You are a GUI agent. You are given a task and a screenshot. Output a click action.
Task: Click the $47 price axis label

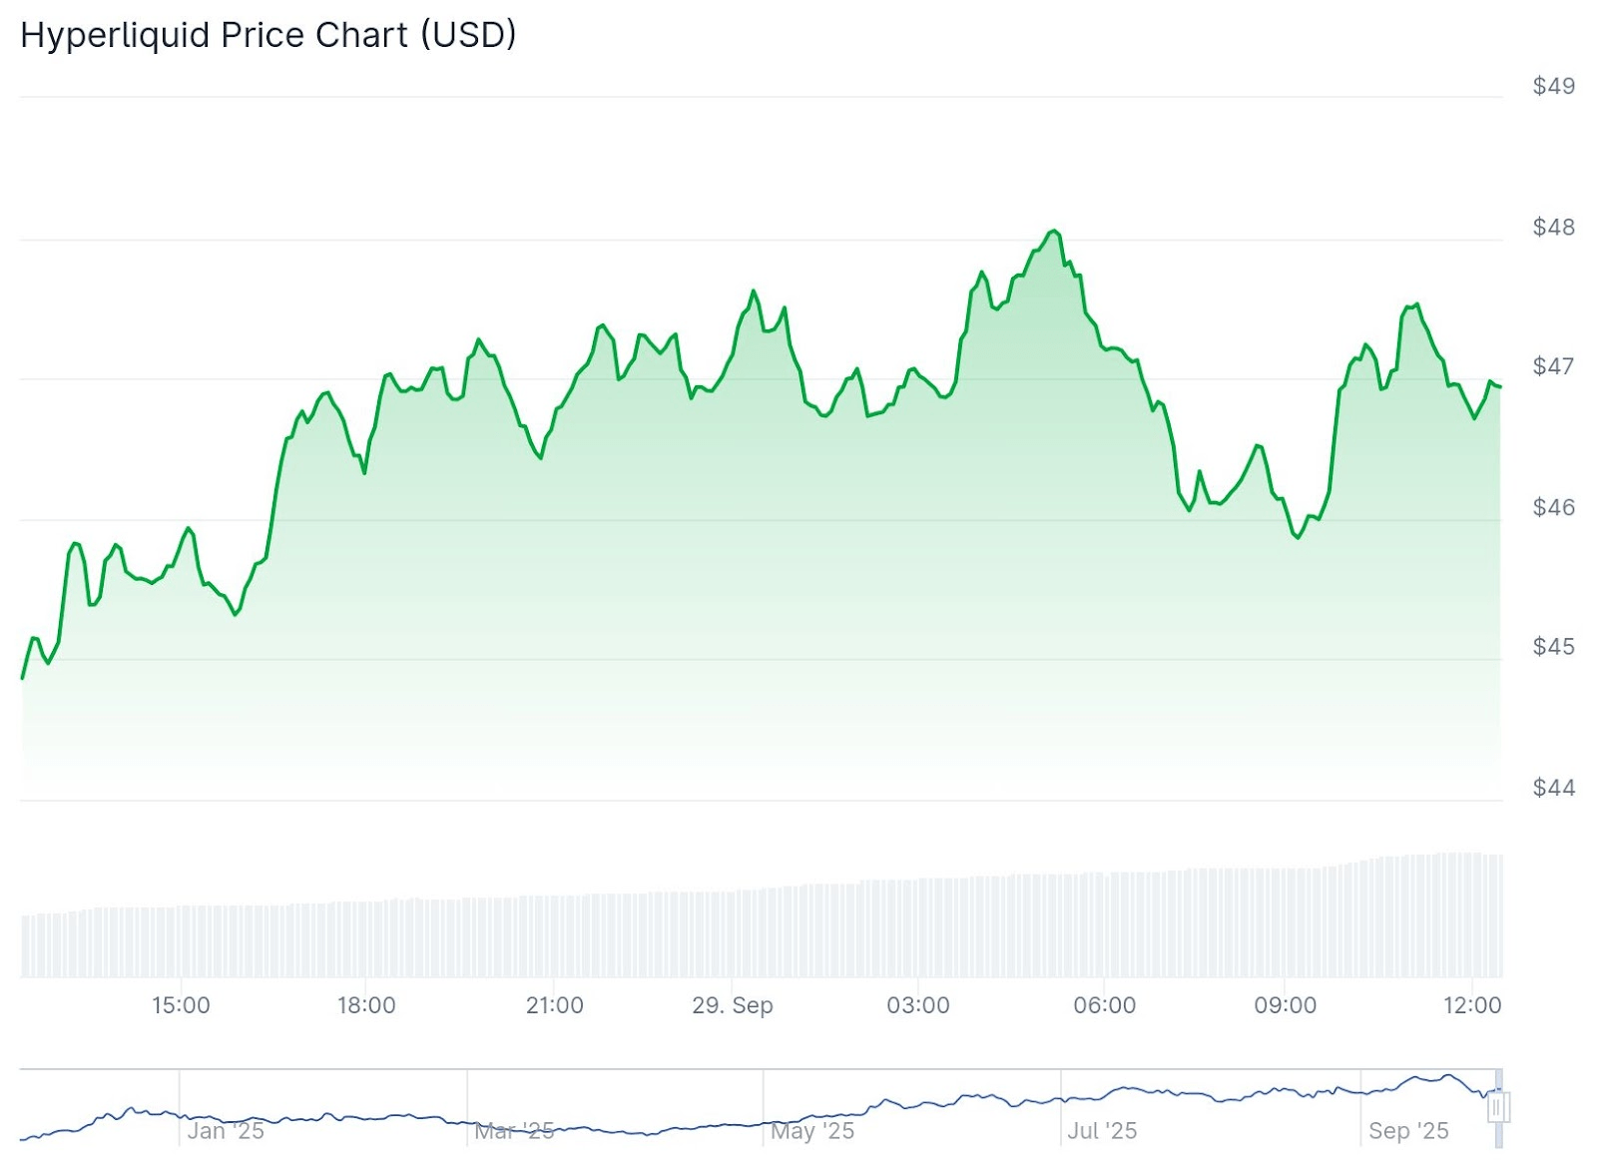click(1553, 366)
